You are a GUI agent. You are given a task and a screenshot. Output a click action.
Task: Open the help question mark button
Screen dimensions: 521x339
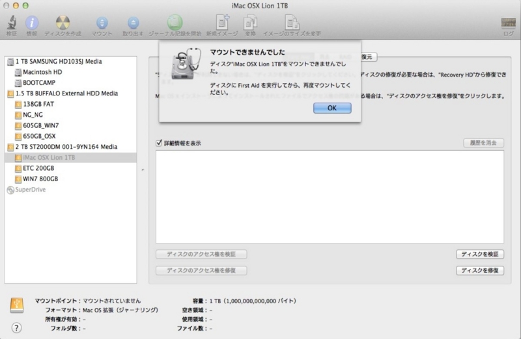(x=16, y=328)
